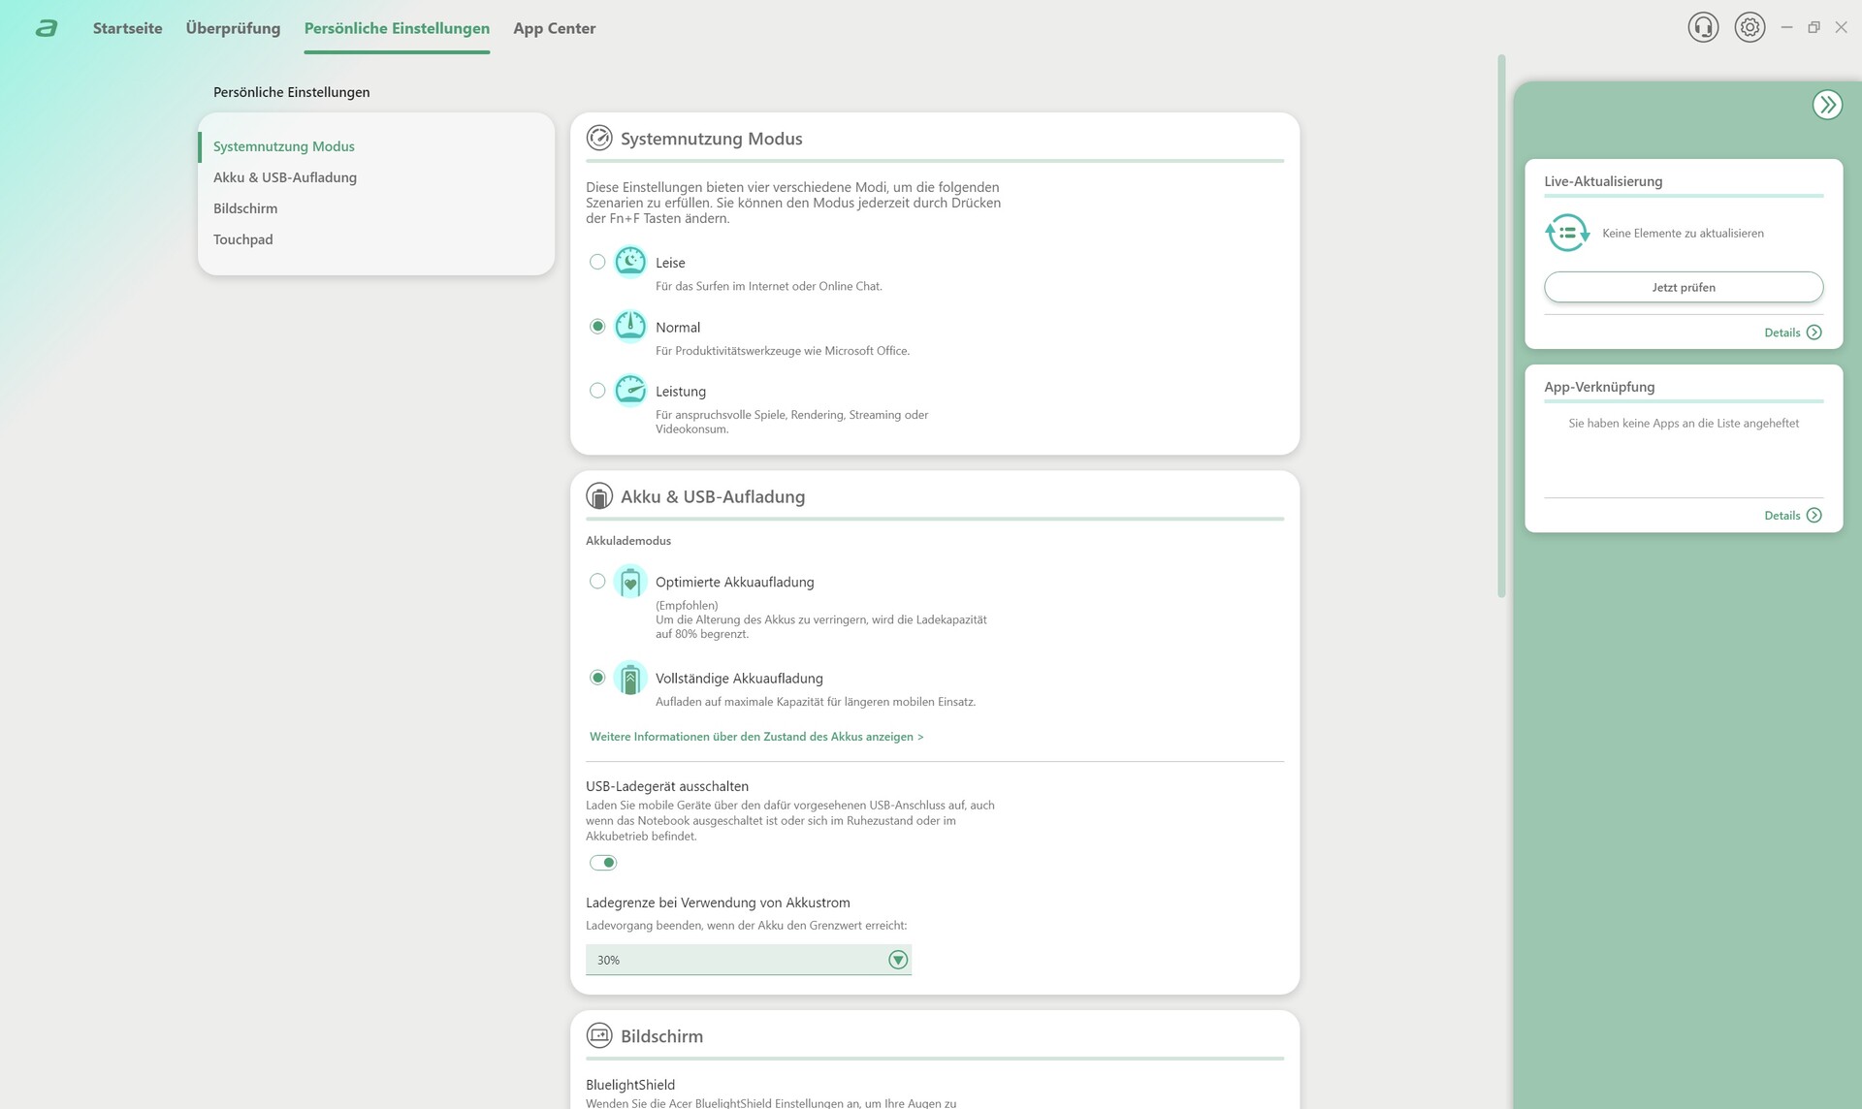Collapse side panel with double-arrow icon

[x=1827, y=105]
